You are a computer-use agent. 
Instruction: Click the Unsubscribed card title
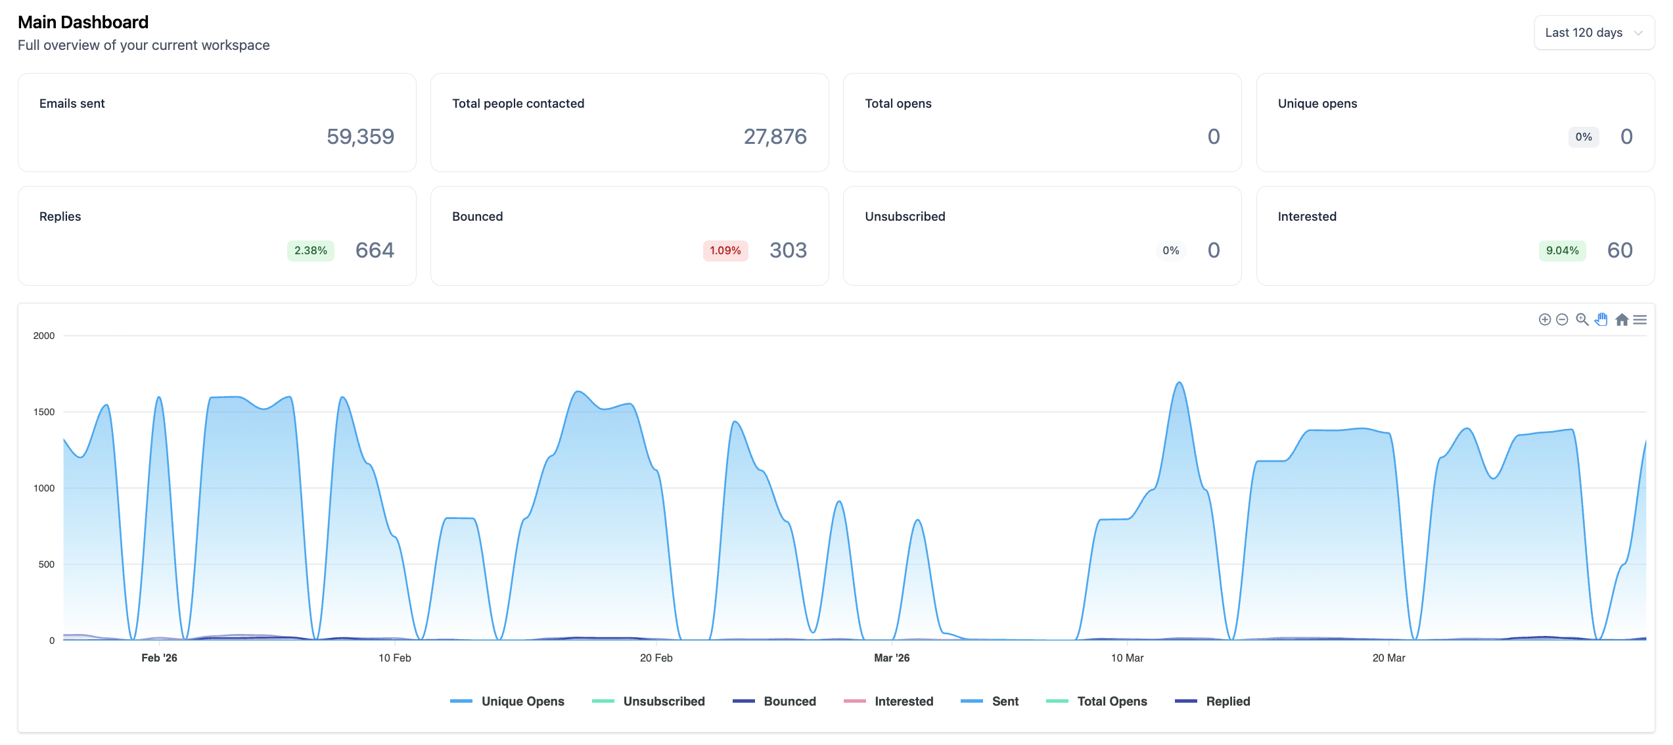905,216
